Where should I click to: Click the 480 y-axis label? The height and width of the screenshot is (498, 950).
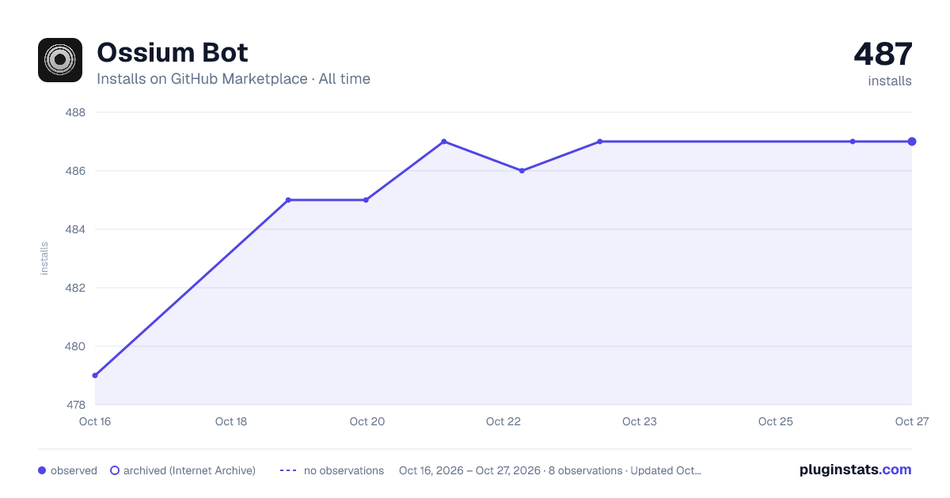(x=75, y=346)
